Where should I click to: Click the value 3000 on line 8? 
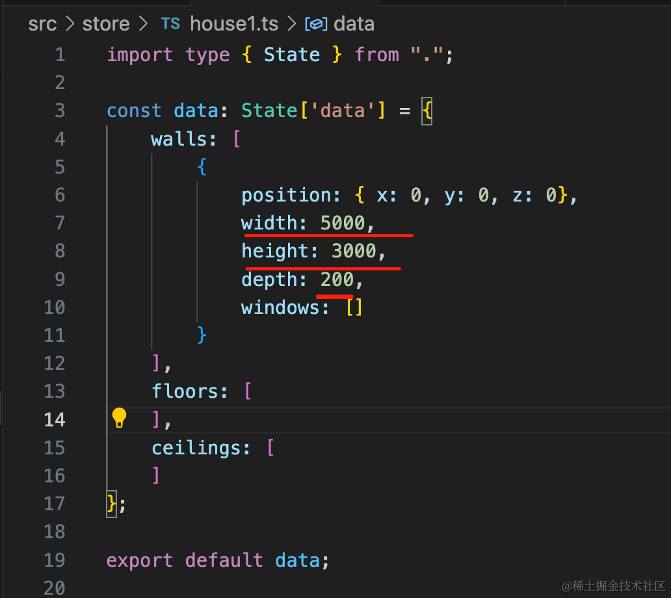354,251
